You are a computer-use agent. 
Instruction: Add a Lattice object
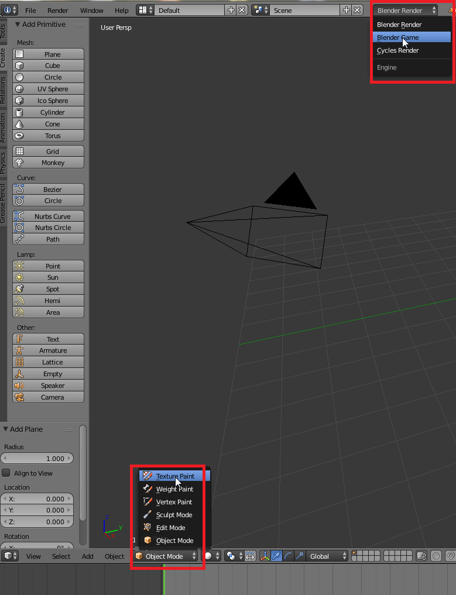pos(48,362)
